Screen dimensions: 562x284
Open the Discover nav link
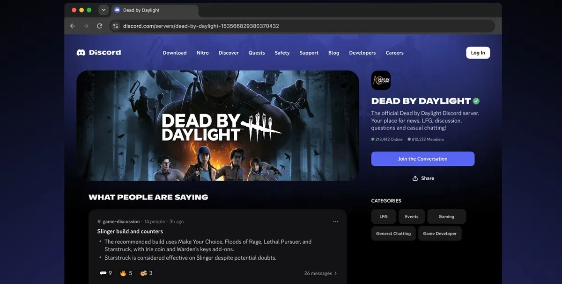pyautogui.click(x=229, y=53)
